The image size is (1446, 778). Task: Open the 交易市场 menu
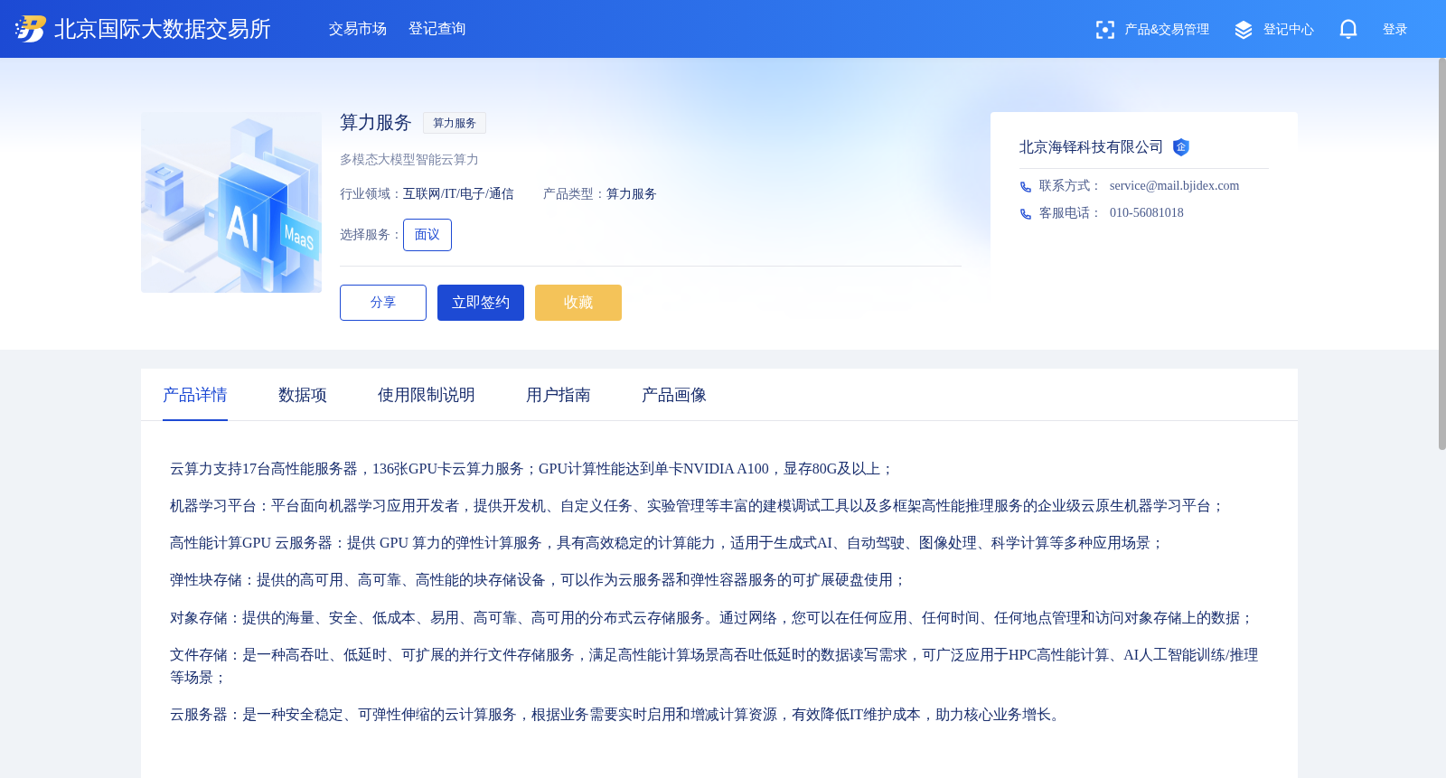click(x=358, y=29)
